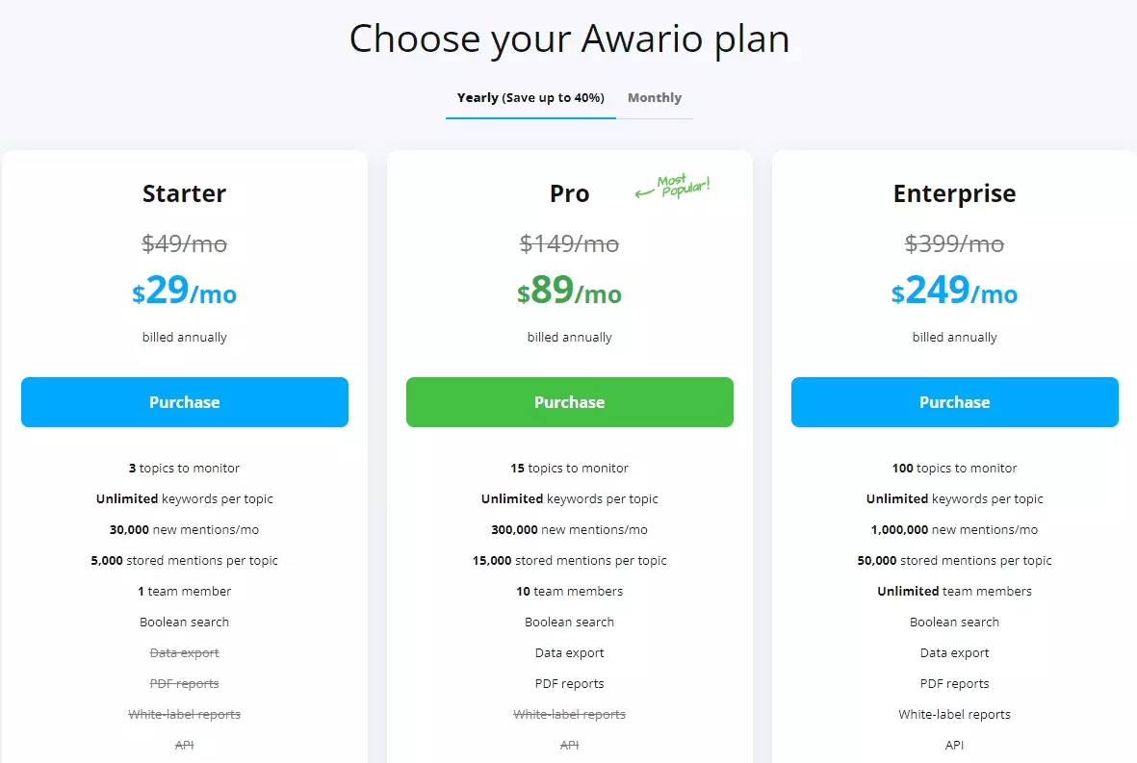The width and height of the screenshot is (1137, 763).
Task: Switch to the Monthly billing tab
Action: [x=655, y=98]
